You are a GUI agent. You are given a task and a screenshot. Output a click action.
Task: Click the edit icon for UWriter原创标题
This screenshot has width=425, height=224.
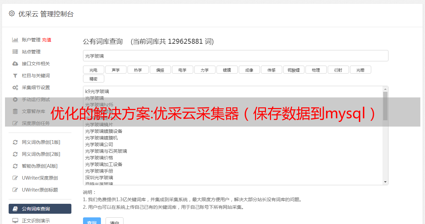coord(15,190)
